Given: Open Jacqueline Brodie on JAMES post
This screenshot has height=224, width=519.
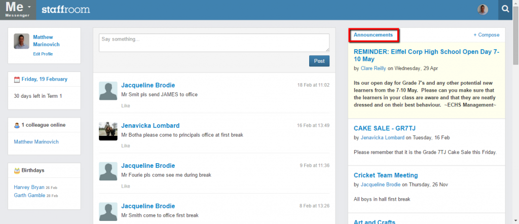Looking at the screenshot, I should coord(148,85).
